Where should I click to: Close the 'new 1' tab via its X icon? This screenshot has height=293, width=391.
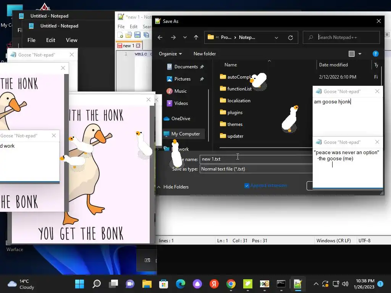tap(138, 46)
